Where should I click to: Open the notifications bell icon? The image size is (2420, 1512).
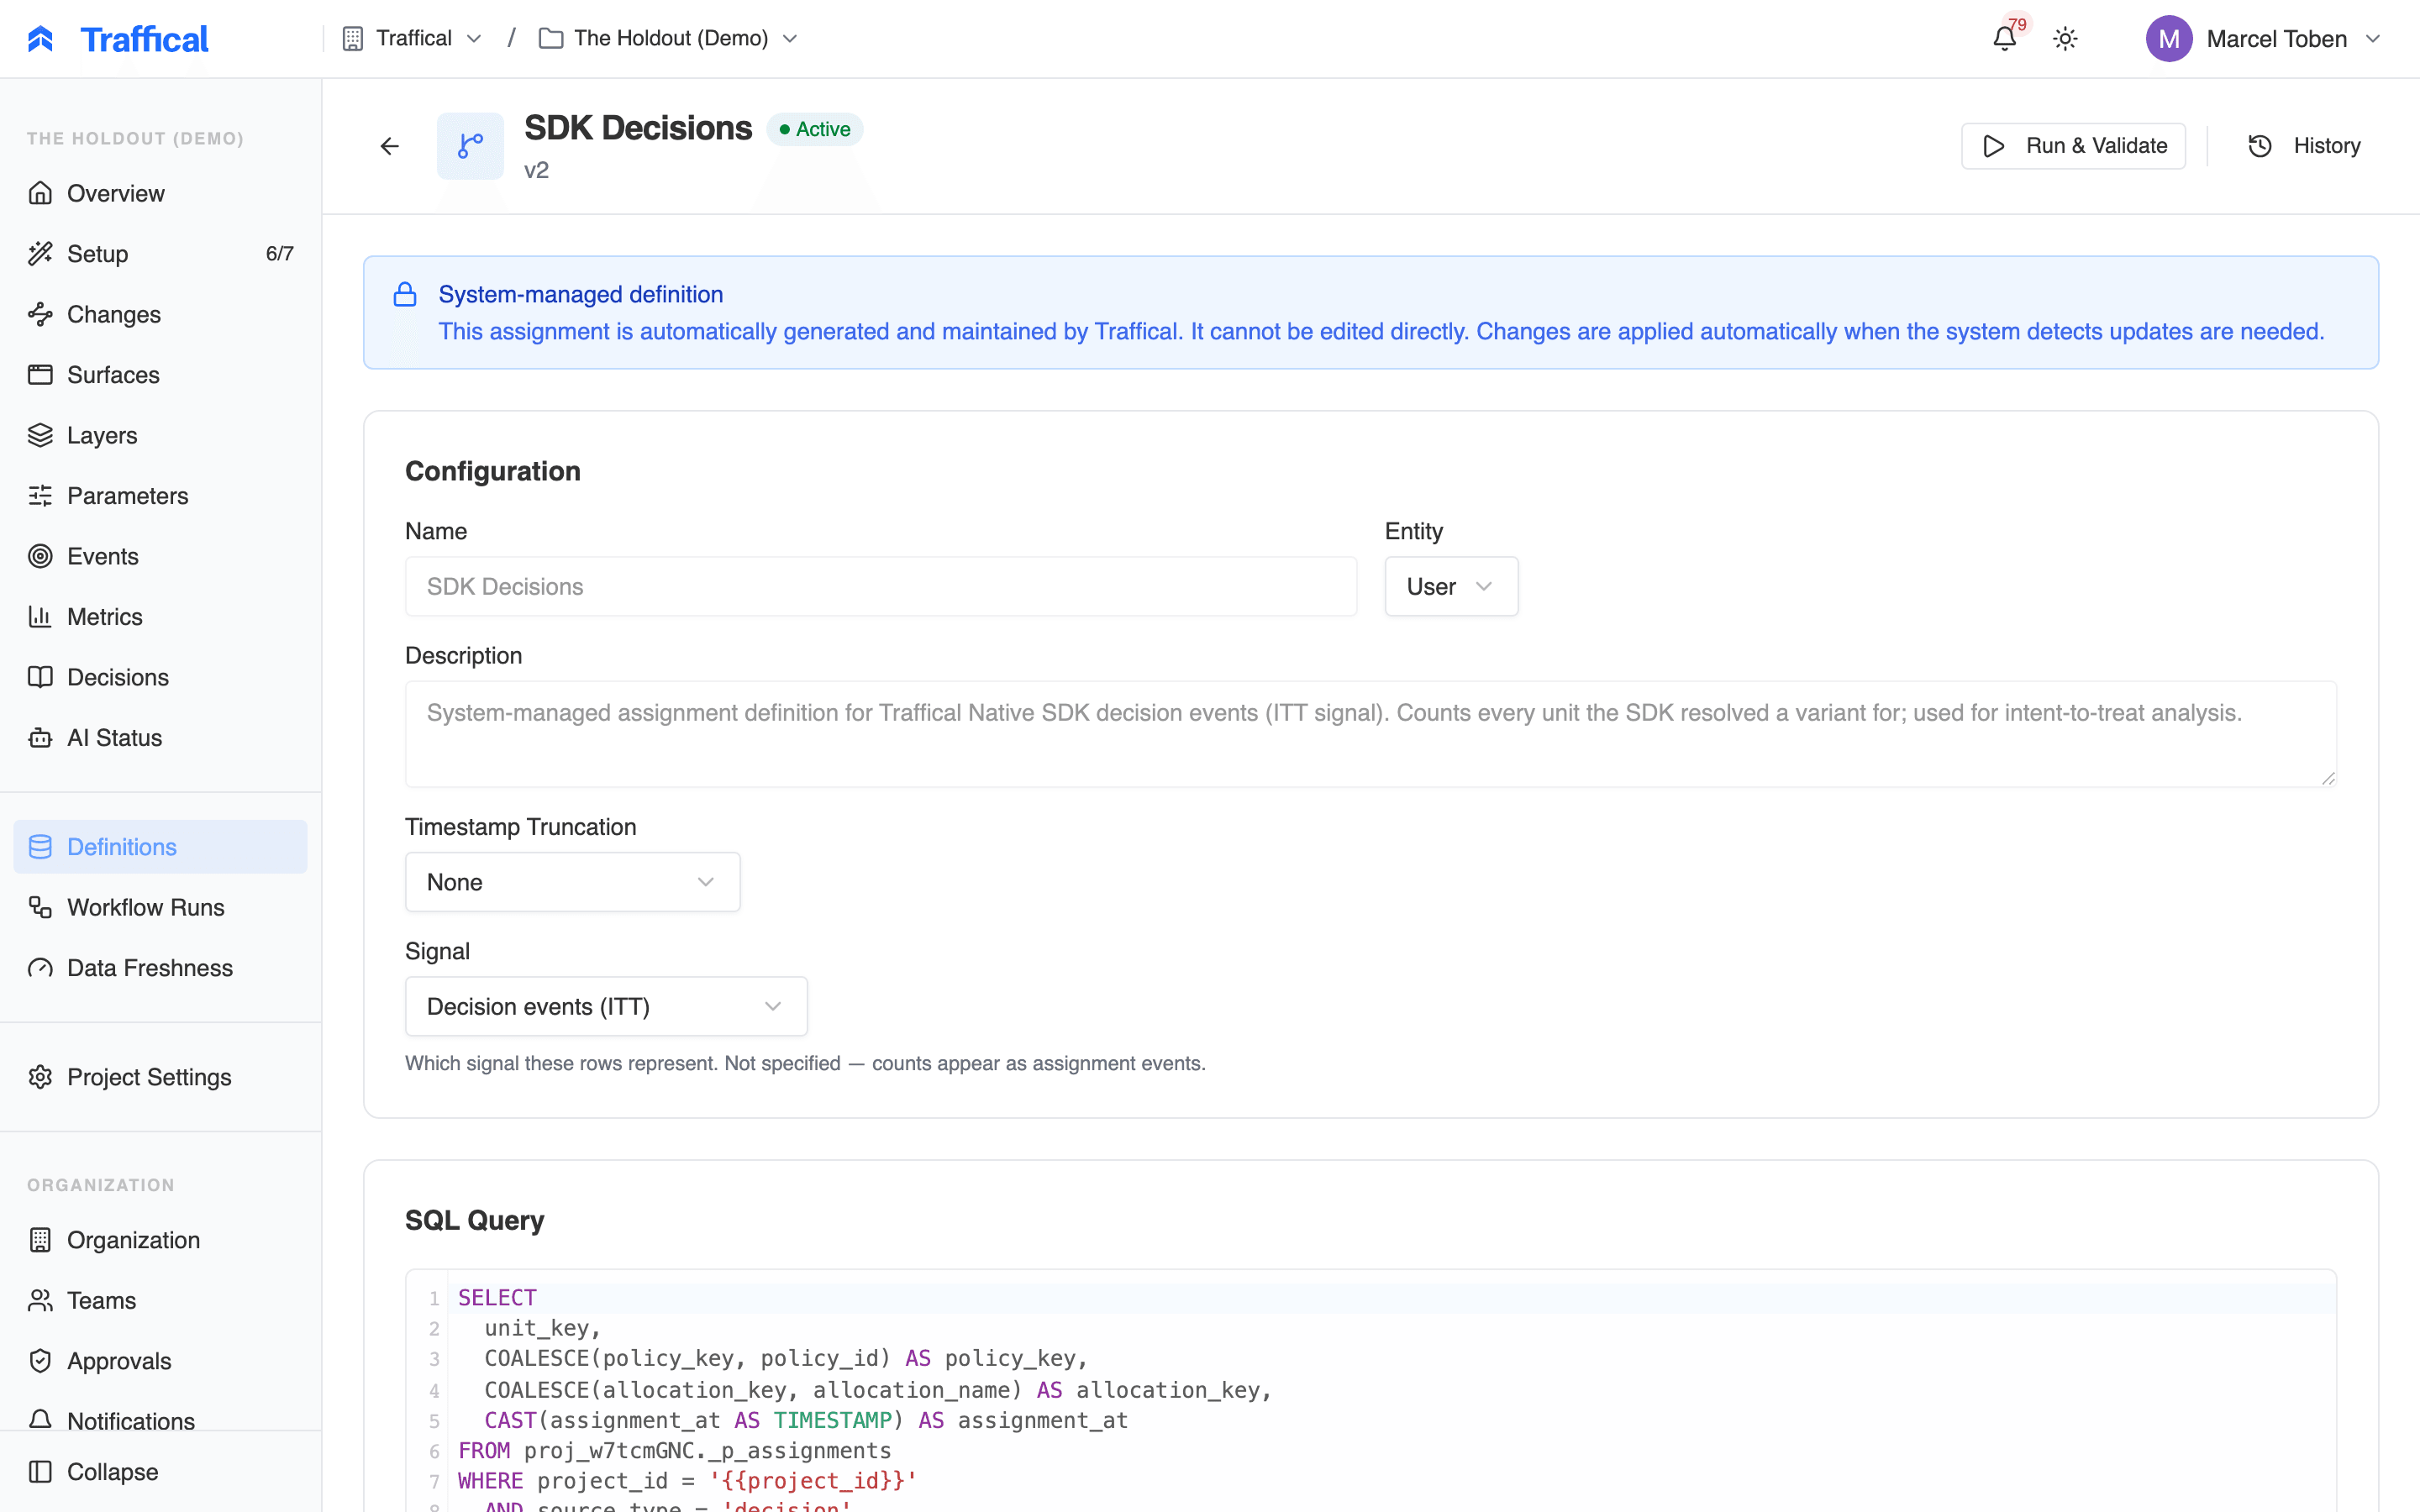click(2004, 39)
